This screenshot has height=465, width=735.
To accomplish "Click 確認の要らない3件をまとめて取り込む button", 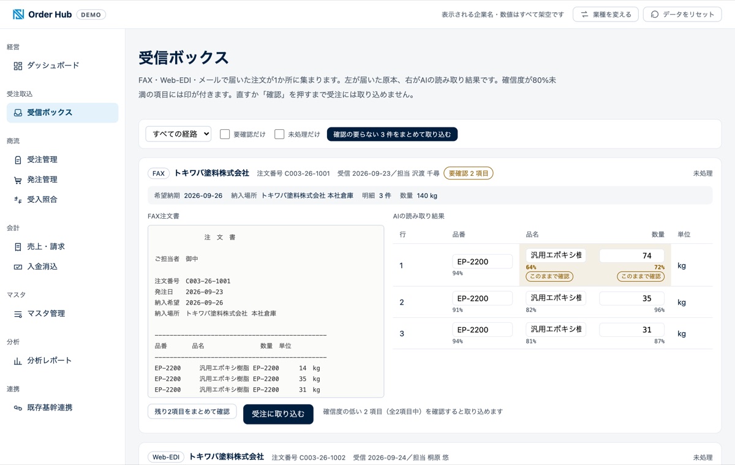I will pyautogui.click(x=392, y=134).
